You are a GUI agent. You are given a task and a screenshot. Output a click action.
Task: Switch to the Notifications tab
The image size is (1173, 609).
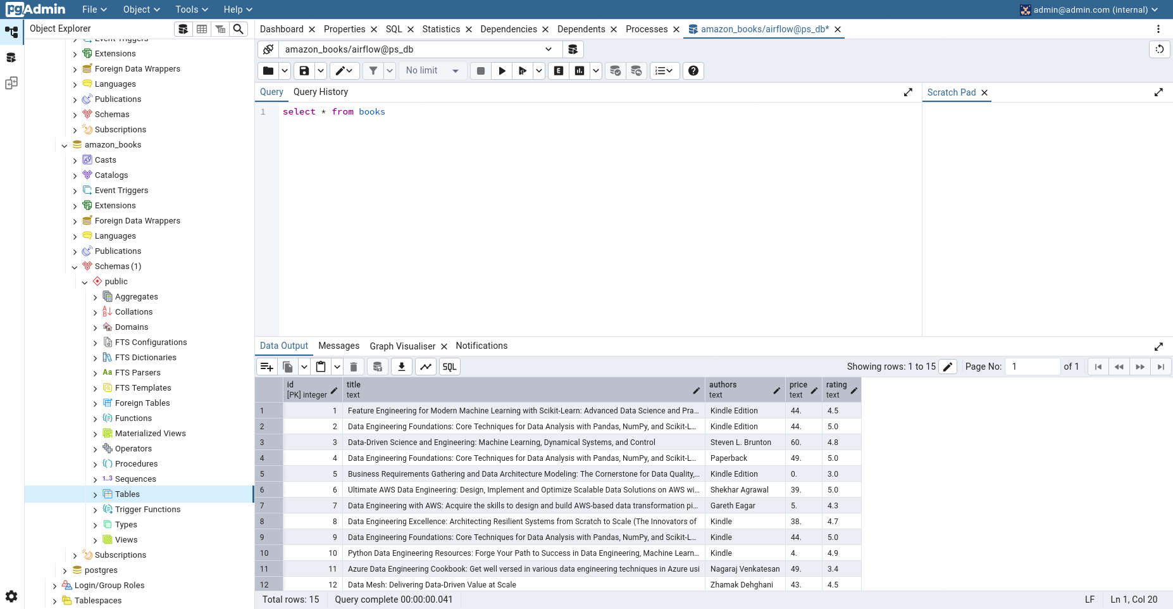tap(481, 346)
